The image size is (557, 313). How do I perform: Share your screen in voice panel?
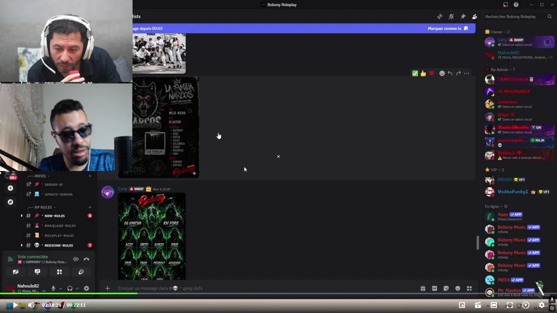pos(37,272)
